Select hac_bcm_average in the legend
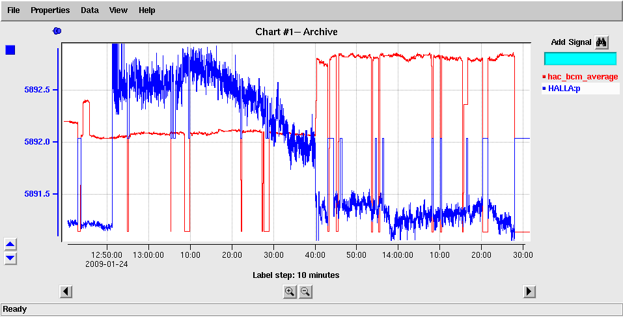This screenshot has height=317, width=623. tap(579, 77)
